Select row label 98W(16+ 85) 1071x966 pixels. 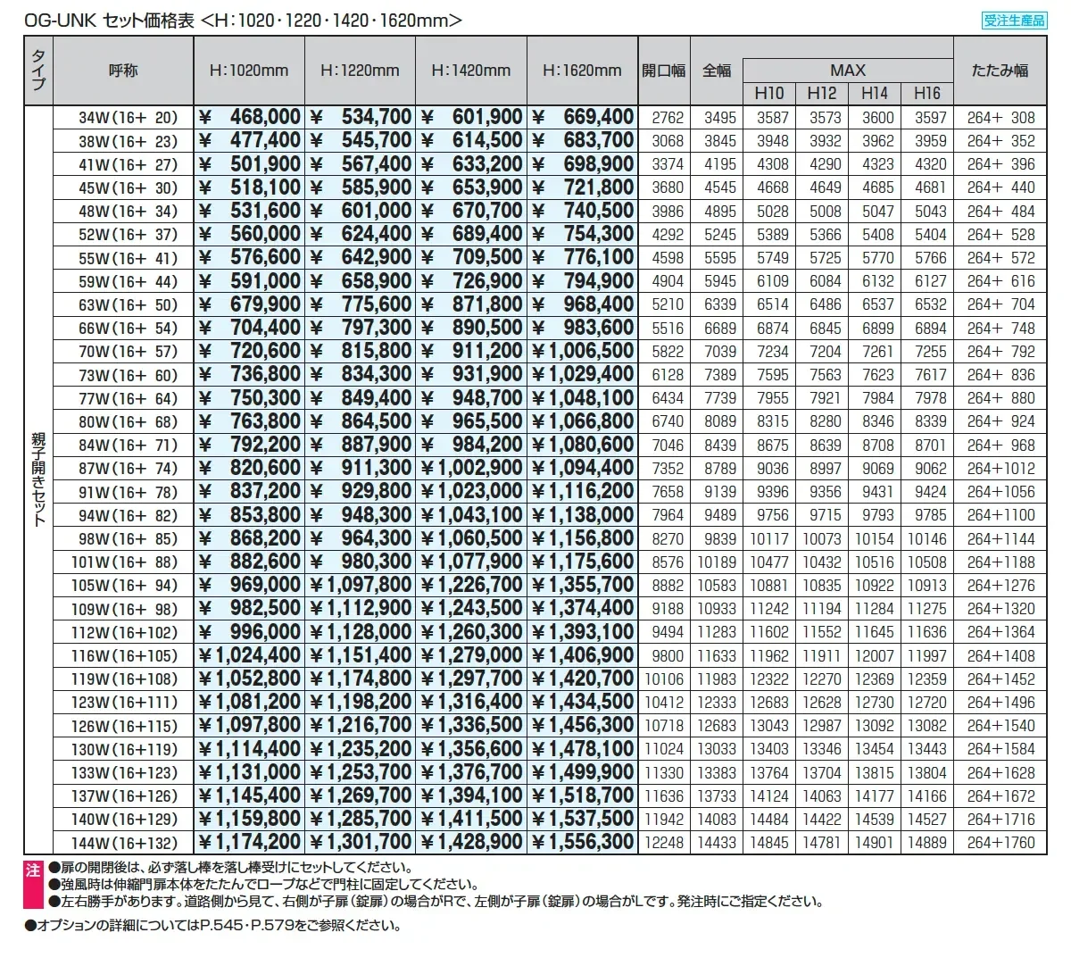coord(128,538)
